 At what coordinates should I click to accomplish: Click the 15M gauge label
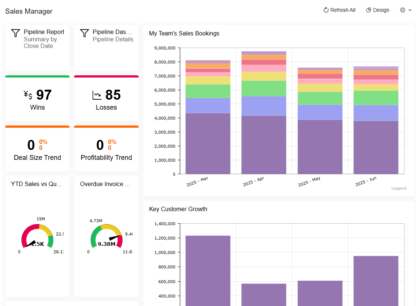tap(41, 219)
